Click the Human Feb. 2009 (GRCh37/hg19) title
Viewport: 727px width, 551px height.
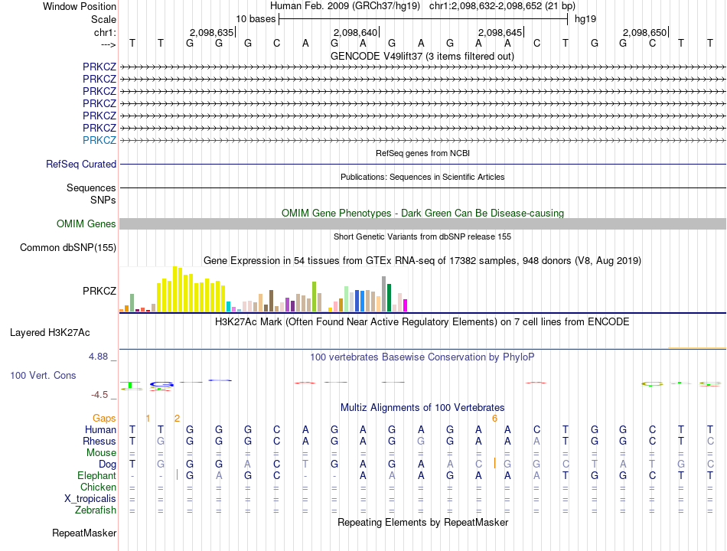345,6
